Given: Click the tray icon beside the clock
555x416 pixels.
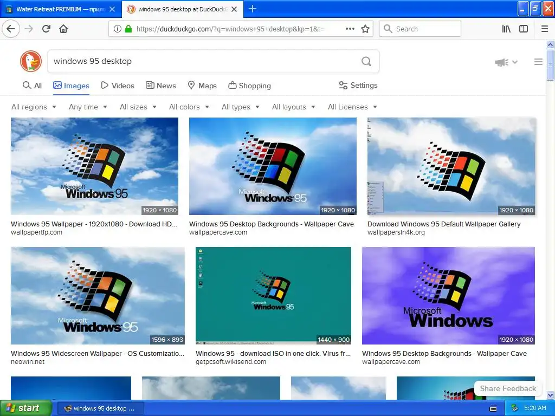Looking at the screenshot, I should point(515,408).
